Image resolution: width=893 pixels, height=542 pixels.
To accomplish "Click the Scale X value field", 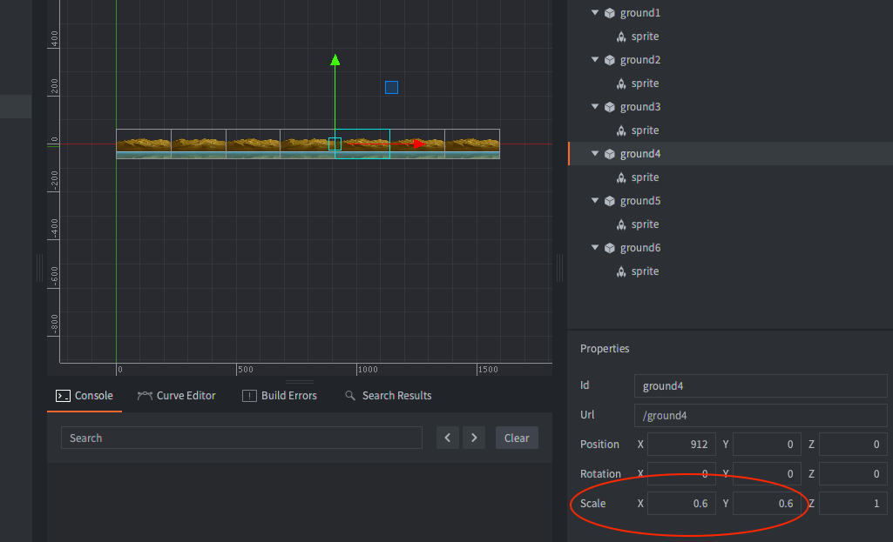I will click(x=681, y=503).
